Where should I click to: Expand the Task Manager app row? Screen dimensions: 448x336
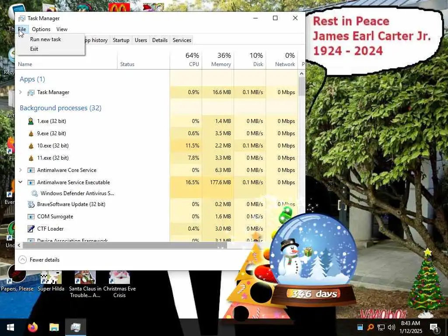tap(21, 92)
